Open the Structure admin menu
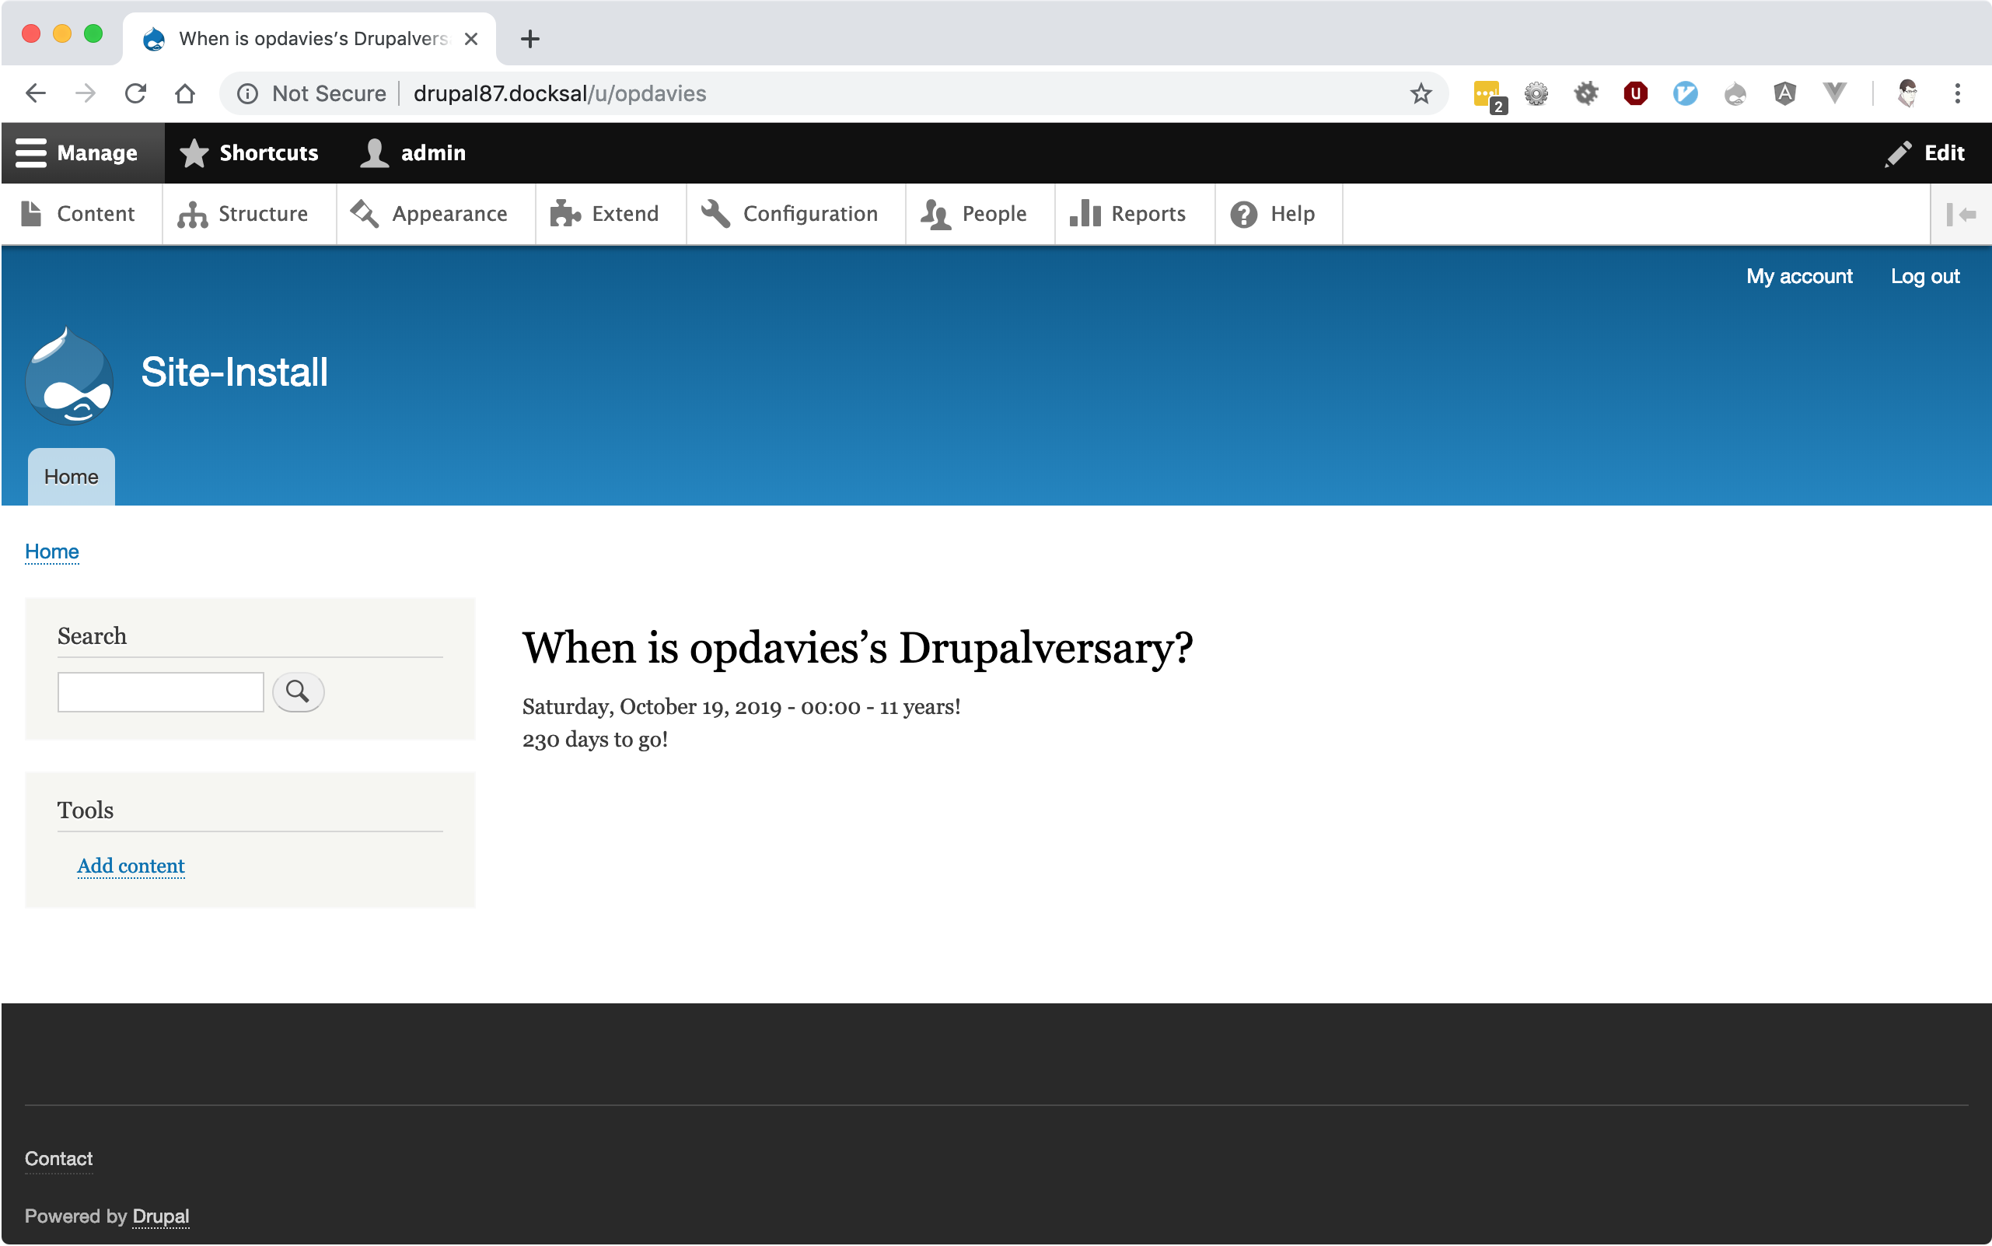The image size is (1992, 1246). tap(244, 214)
